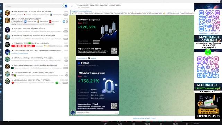Viewport: 222px width, 125px height.
Task: Select the ВАШИ PNL topic
Action: click(x=43, y=22)
